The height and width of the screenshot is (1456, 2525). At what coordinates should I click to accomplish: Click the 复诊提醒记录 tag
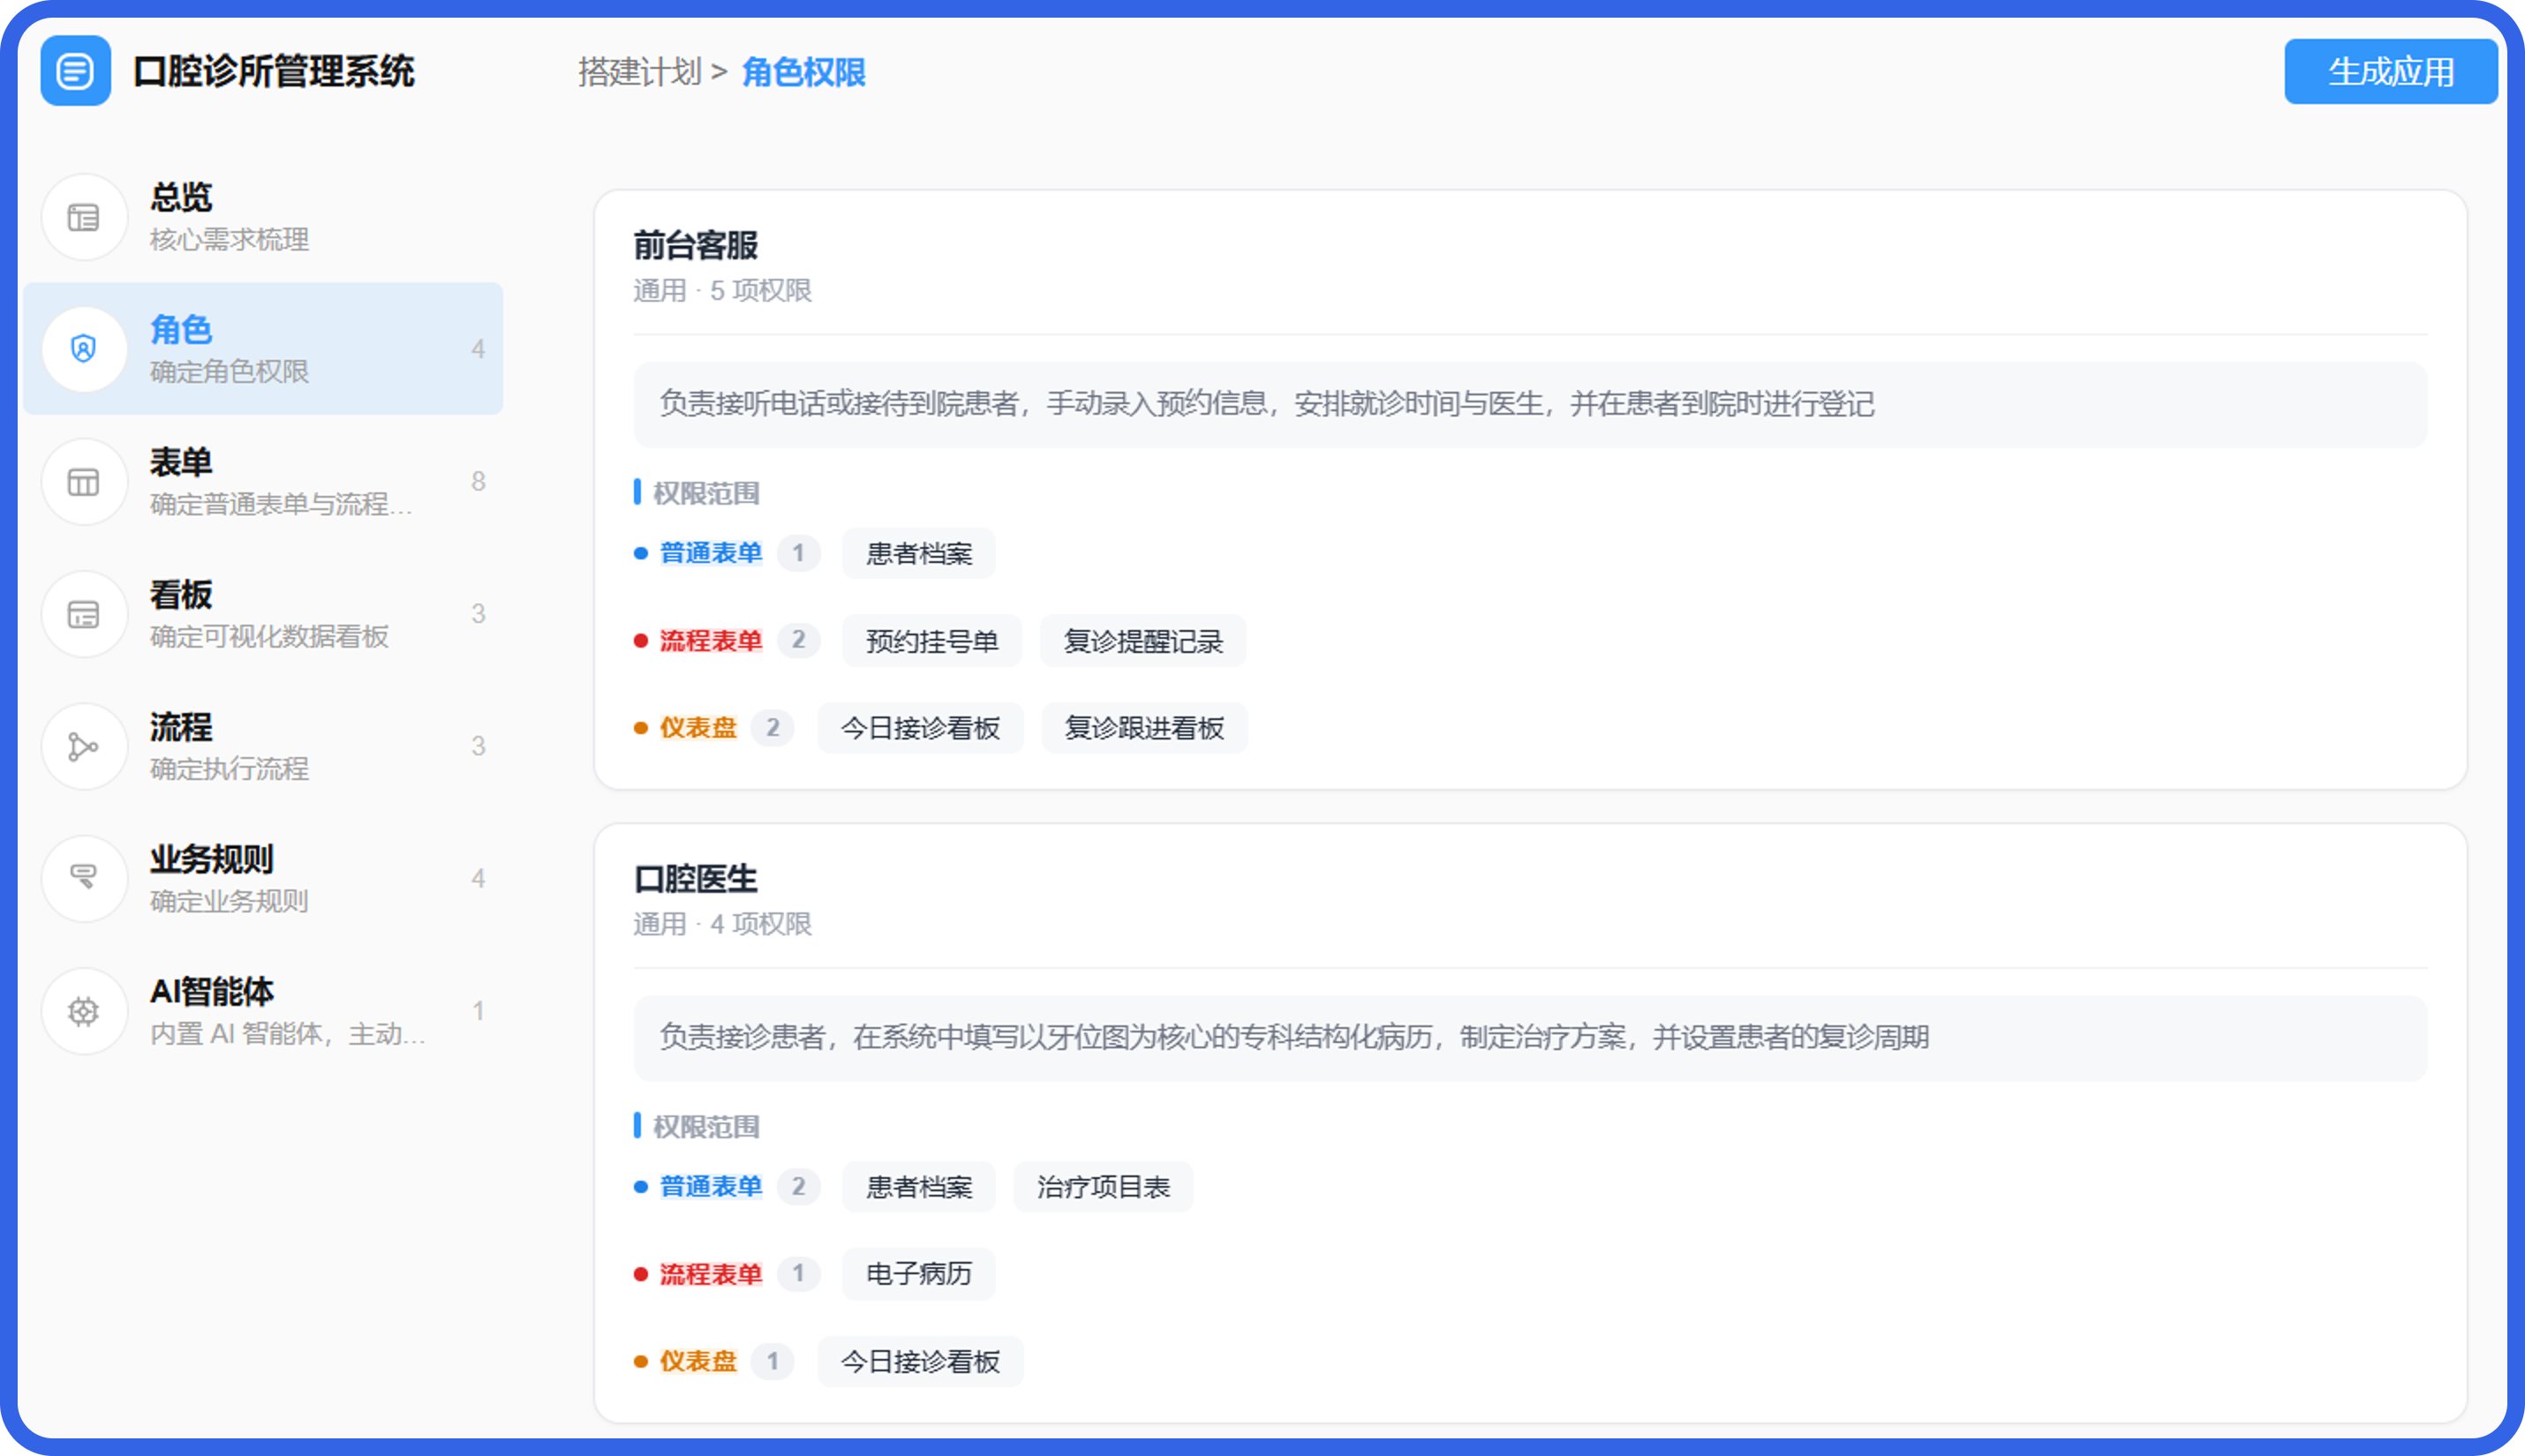(x=1142, y=641)
